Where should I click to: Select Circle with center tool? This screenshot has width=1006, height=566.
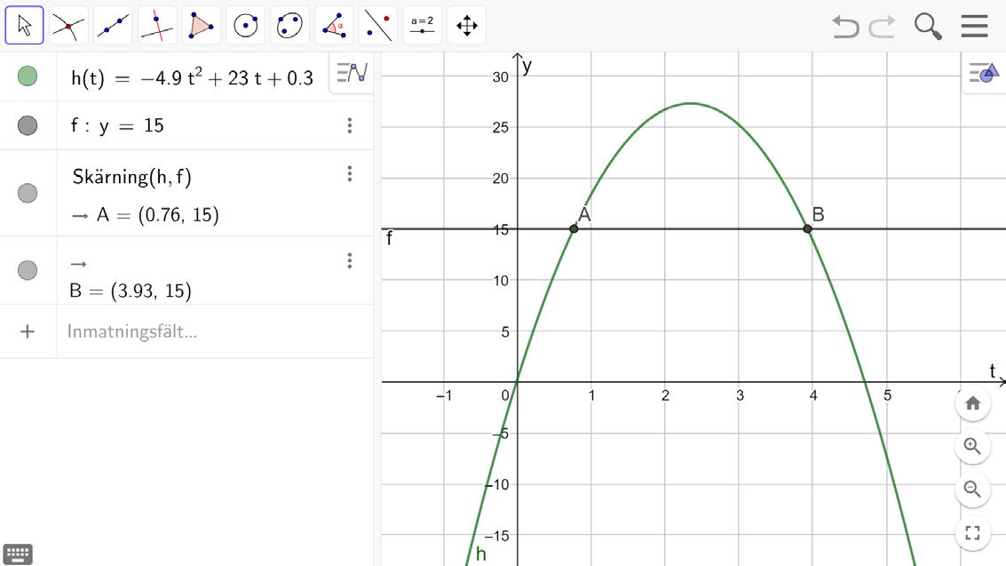point(246,26)
